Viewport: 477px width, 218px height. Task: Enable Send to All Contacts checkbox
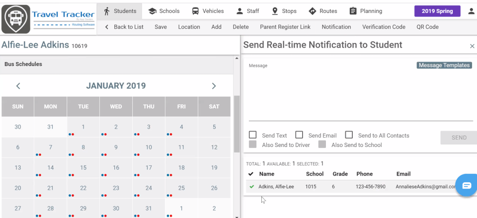(x=349, y=135)
